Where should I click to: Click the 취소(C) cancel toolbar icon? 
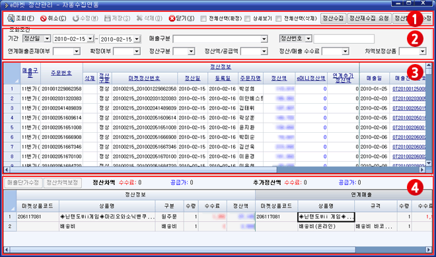(x=43, y=18)
